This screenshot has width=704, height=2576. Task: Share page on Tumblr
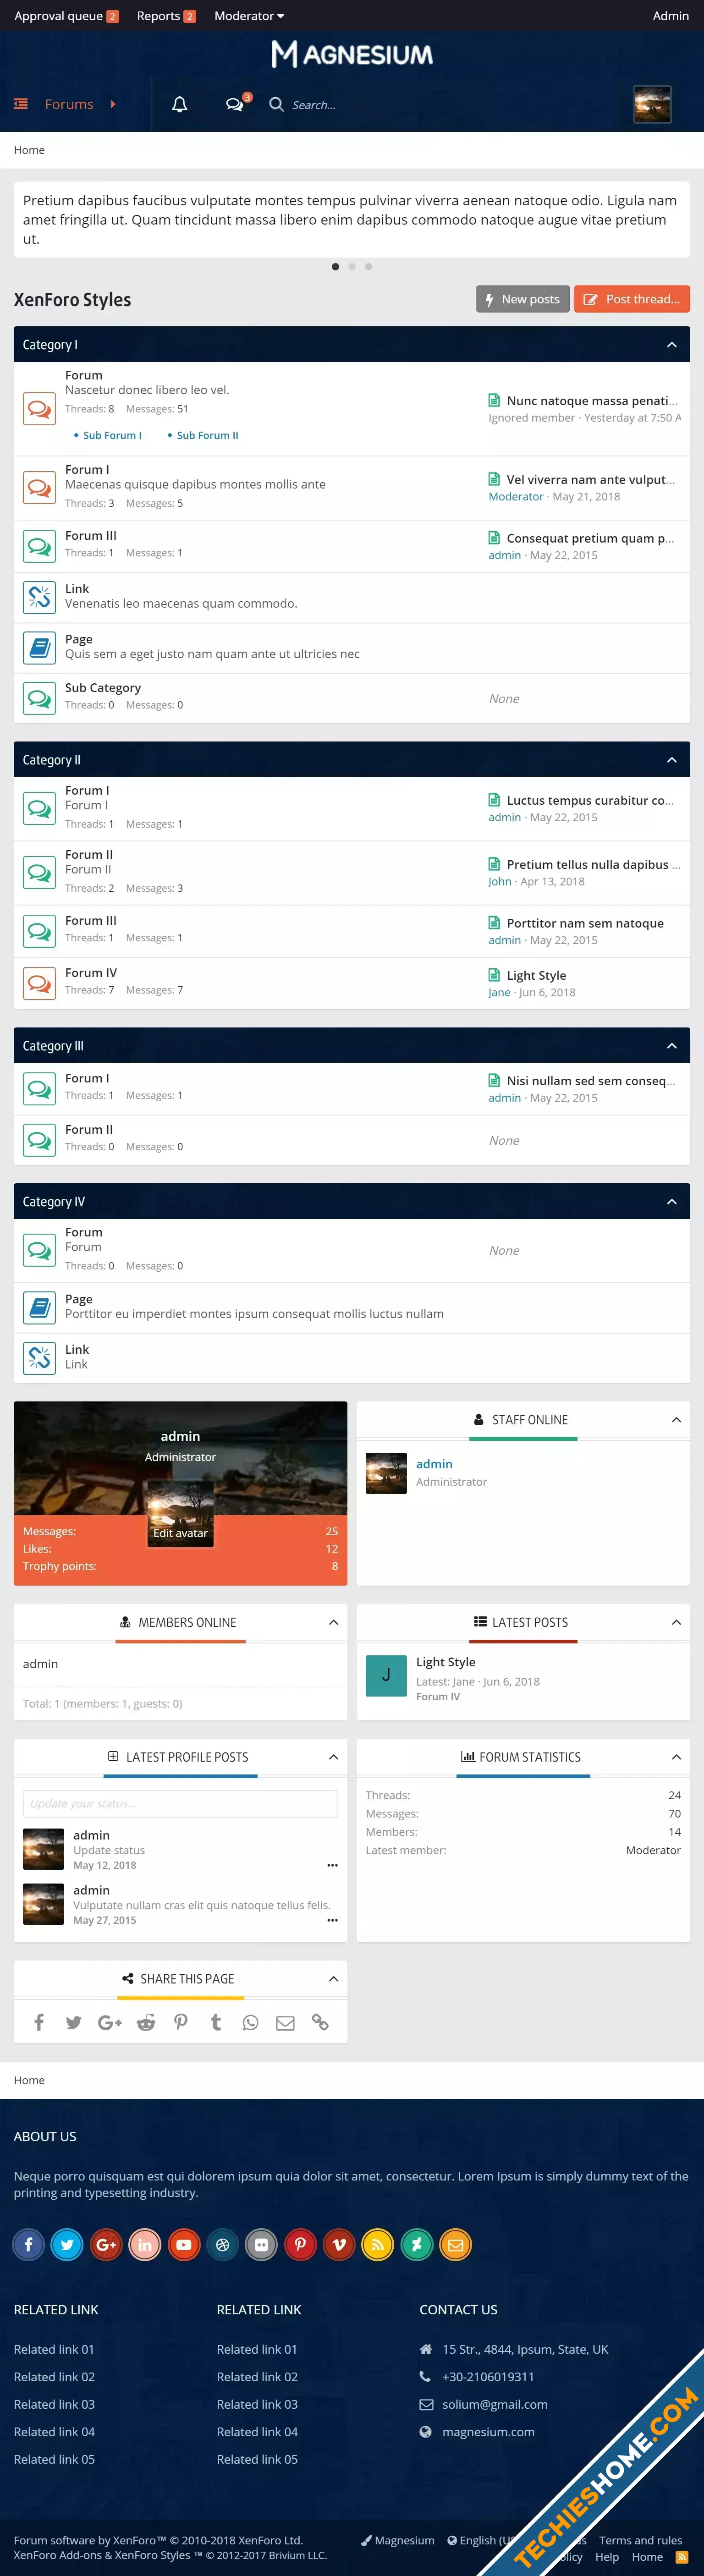point(216,2022)
